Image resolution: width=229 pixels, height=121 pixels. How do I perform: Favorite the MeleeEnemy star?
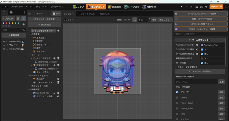pyautogui.click(x=4, y=42)
